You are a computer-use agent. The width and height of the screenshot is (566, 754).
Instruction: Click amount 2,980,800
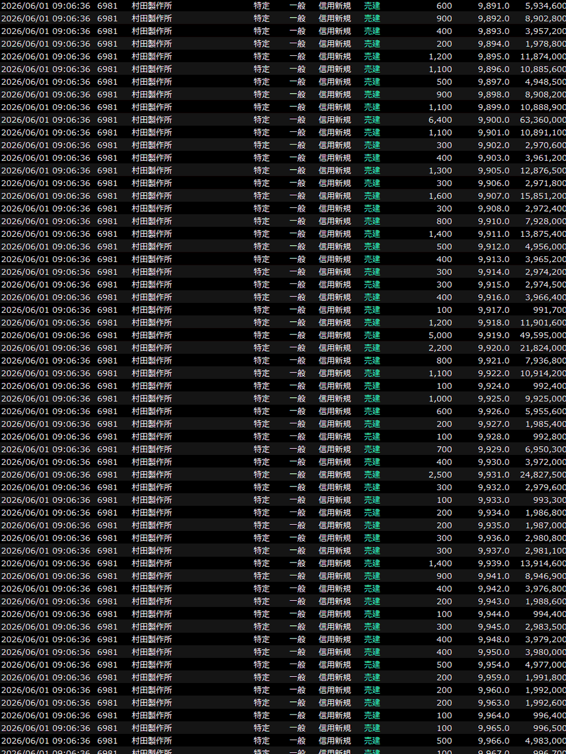pos(545,538)
